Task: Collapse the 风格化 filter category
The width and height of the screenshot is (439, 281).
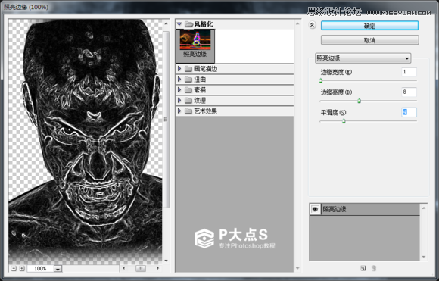Action: pyautogui.click(x=179, y=24)
